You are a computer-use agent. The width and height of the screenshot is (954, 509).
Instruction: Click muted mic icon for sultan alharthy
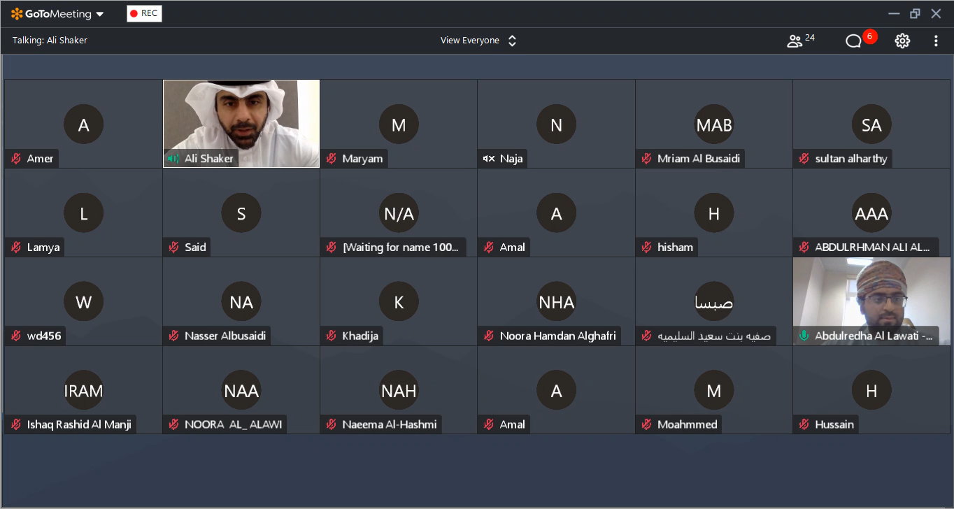point(804,159)
